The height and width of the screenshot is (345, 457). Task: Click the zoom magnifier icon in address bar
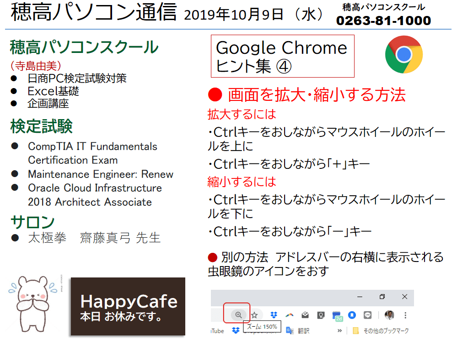tap(238, 315)
